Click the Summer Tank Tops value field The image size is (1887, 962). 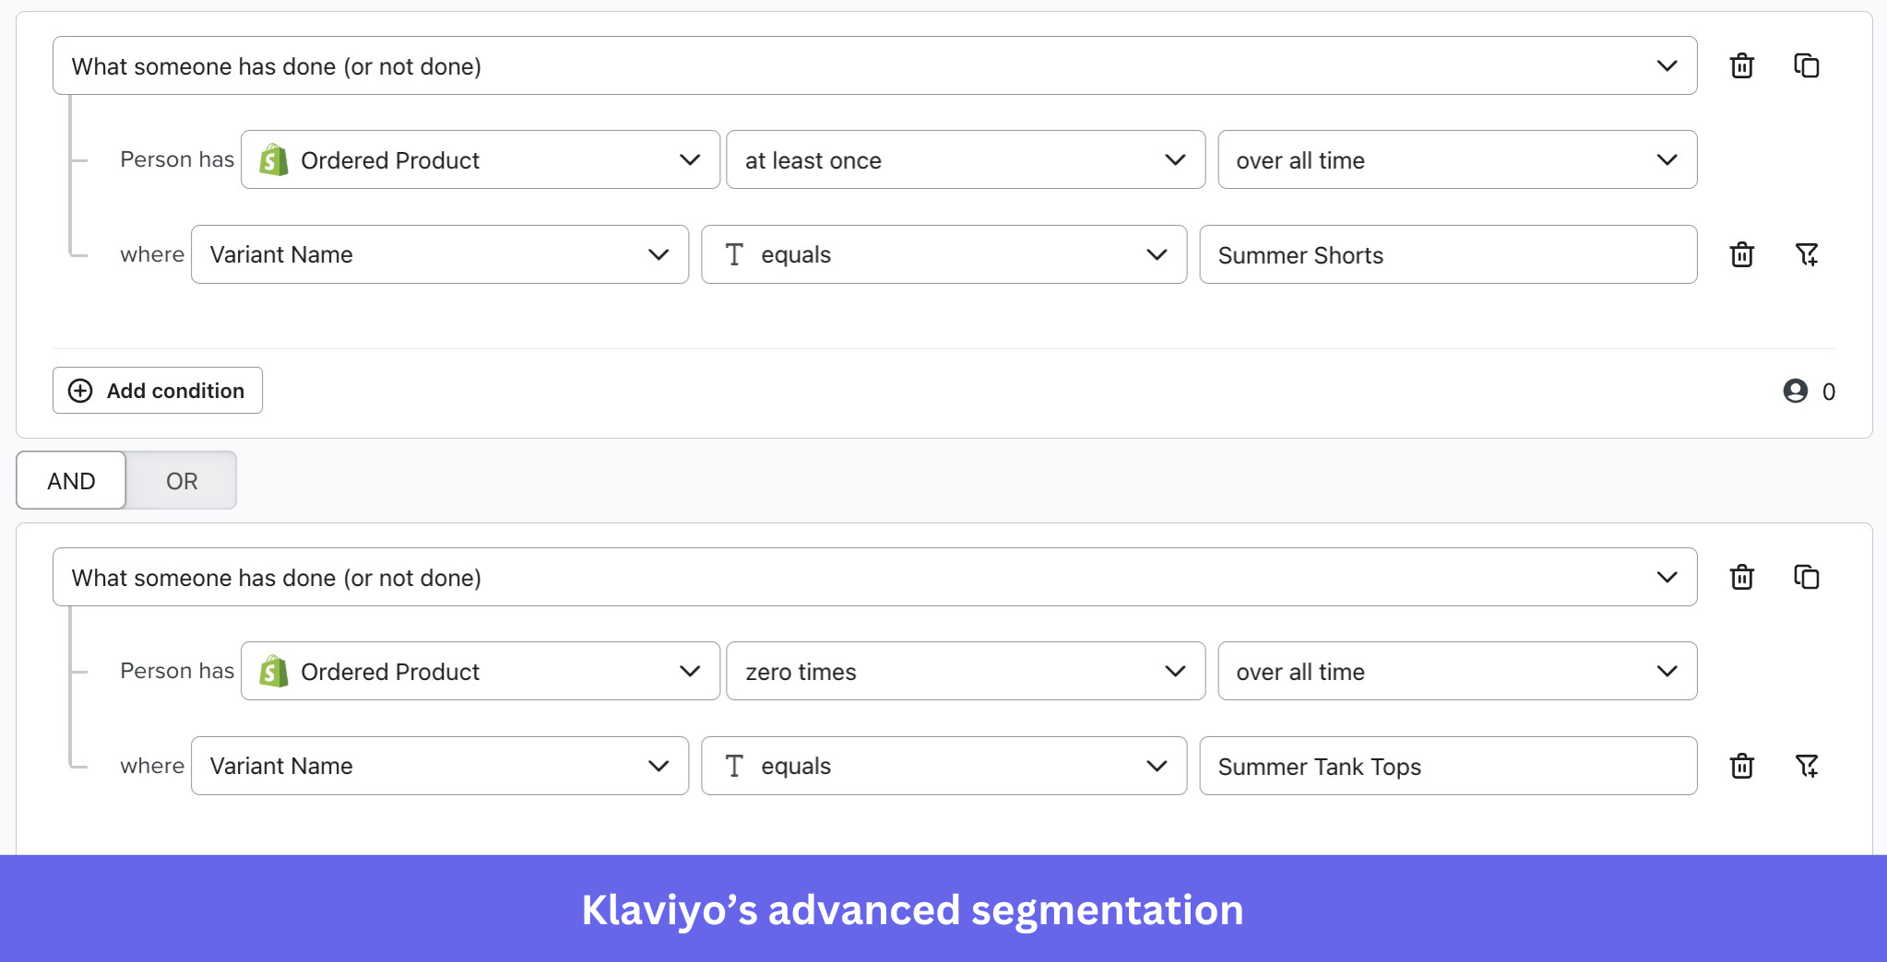click(1447, 766)
